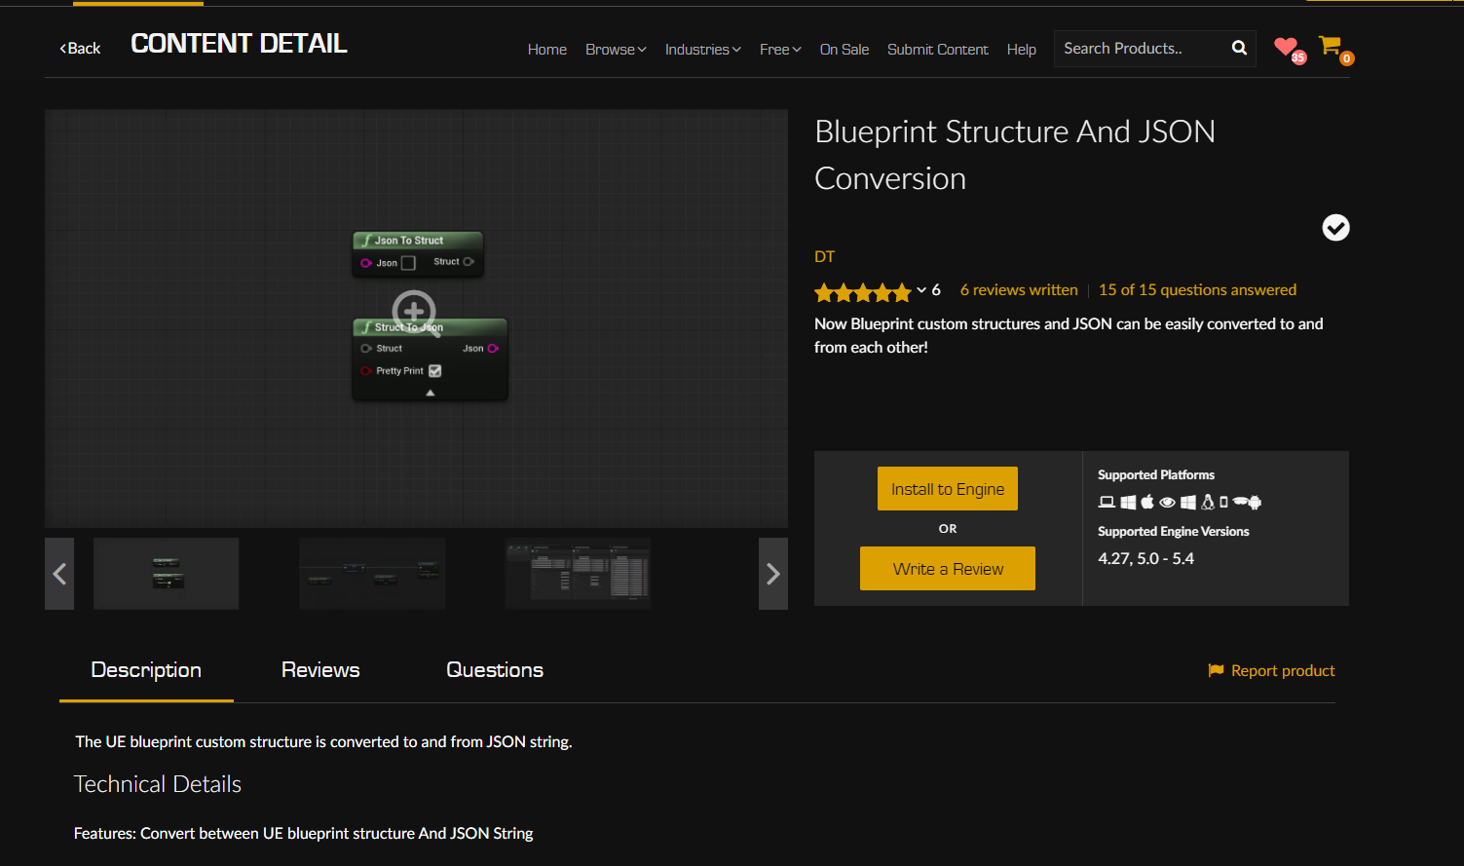This screenshot has width=1464, height=866.
Task: Click the five gold rating stars
Action: point(863,291)
